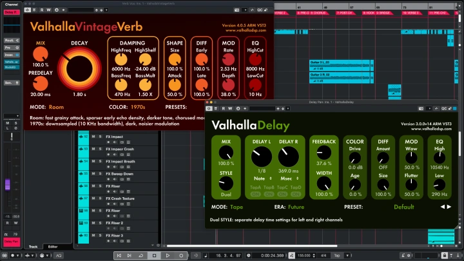464x261 pixels.
Task: Toggle Read automation in ValhallaDelay plugin header
Action: (224, 109)
